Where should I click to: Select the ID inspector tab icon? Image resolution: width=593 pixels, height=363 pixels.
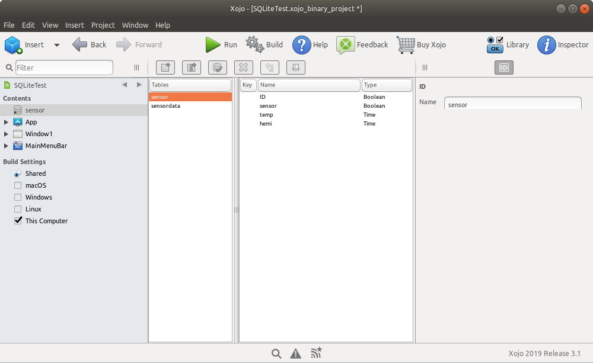(504, 68)
